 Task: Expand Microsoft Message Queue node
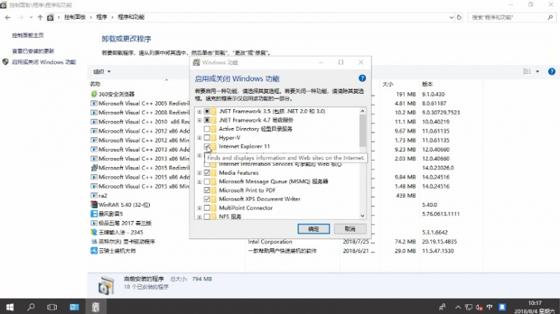(x=199, y=182)
